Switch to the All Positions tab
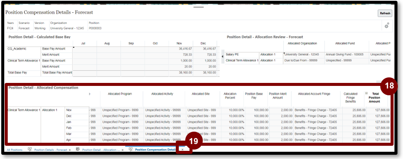Screen dimensions: 403x159 [x=15, y=150]
